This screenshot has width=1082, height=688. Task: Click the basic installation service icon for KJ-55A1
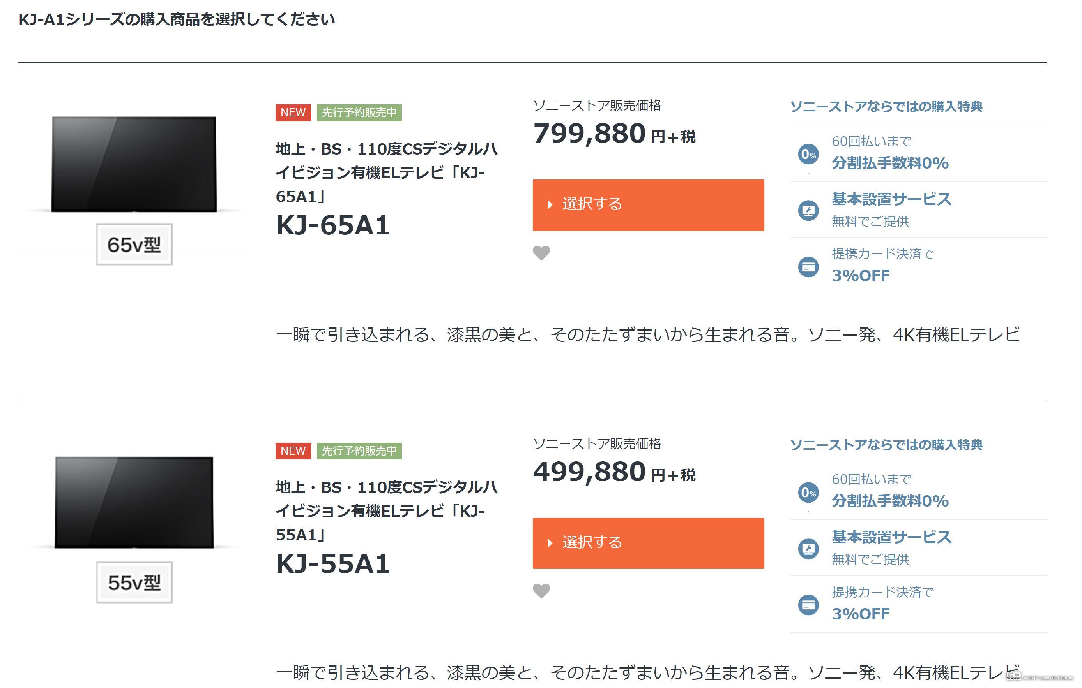click(808, 549)
